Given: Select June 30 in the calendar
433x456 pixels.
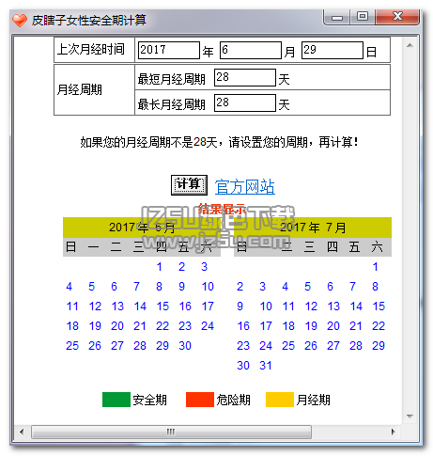Looking at the screenshot, I should click(185, 346).
